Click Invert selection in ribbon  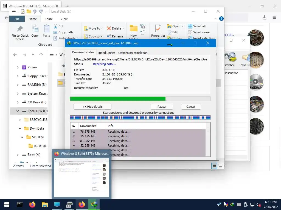[201, 38]
